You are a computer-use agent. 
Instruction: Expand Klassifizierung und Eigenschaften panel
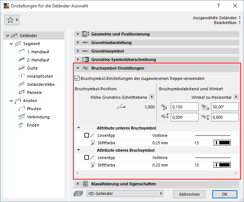[78, 184]
